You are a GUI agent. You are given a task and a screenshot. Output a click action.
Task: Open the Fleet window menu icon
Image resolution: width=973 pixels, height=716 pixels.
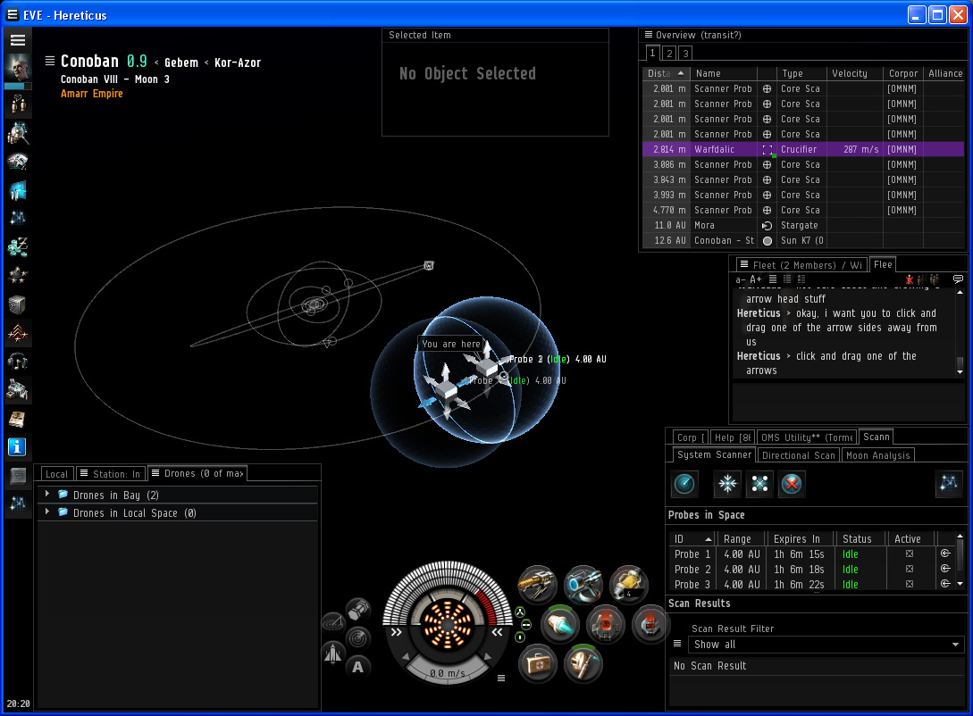(x=744, y=264)
